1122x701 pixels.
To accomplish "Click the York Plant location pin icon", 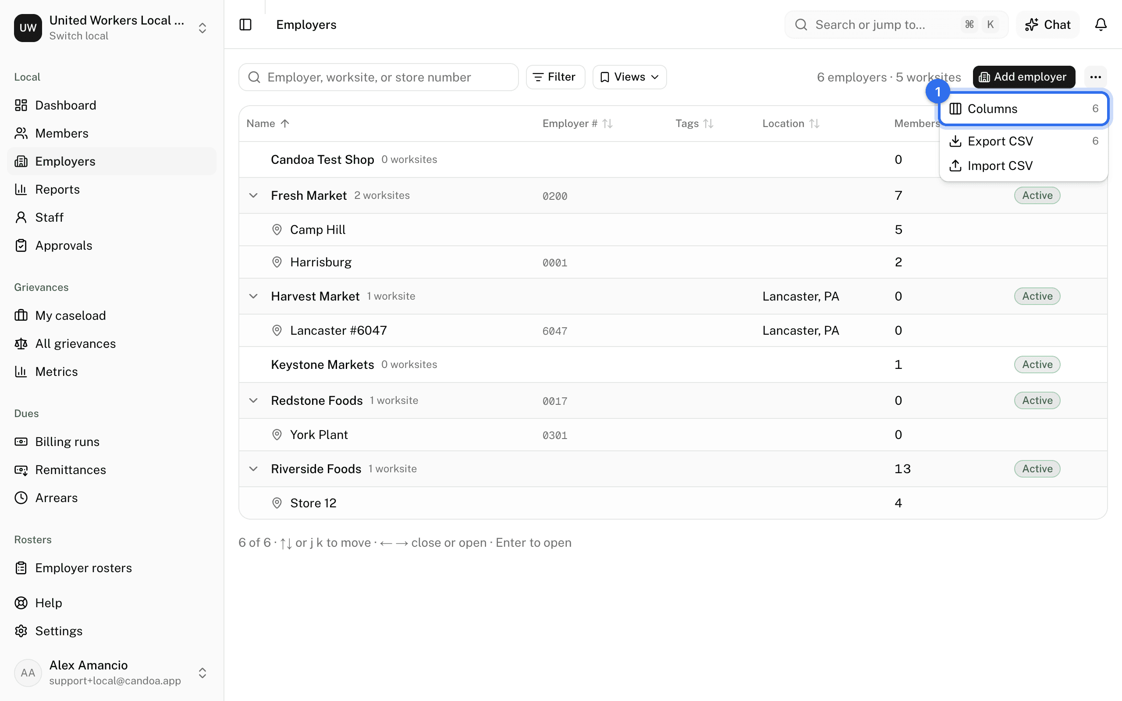I will (x=277, y=435).
